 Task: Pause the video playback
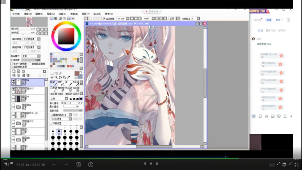coord(151,164)
